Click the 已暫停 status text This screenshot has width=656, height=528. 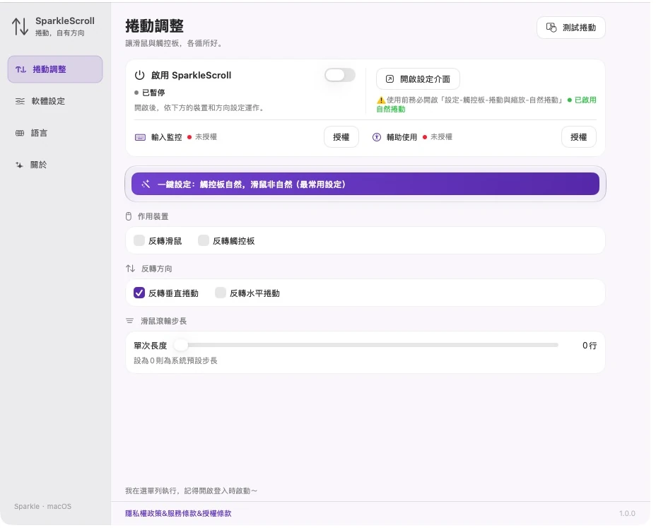153,93
